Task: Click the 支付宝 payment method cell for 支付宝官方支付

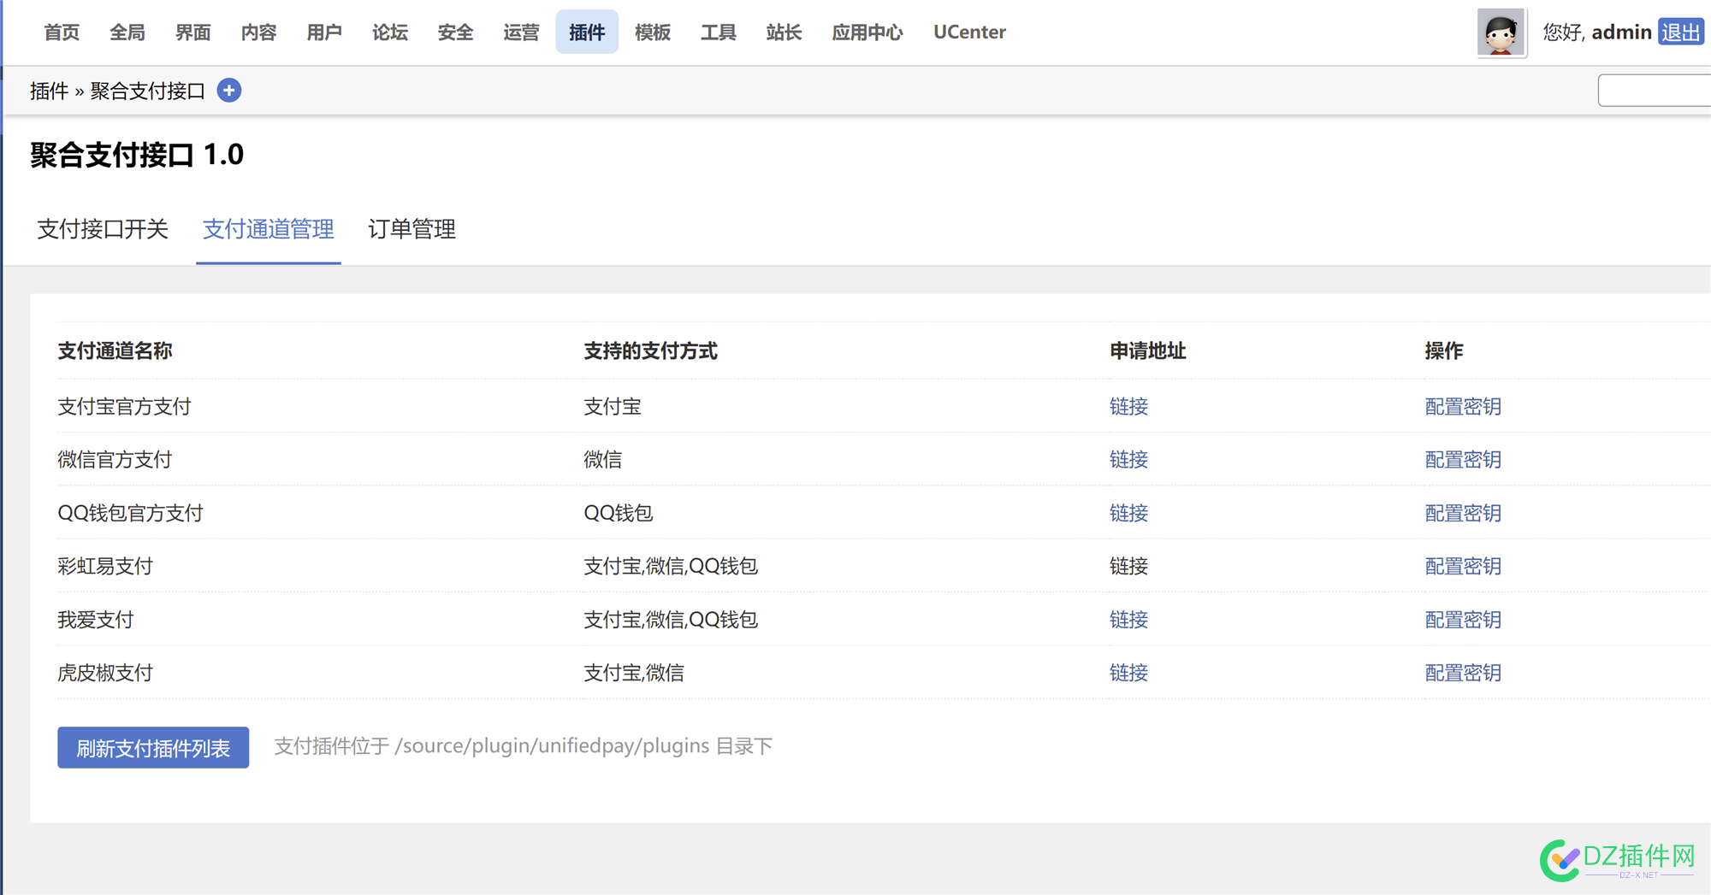Action: 613,407
